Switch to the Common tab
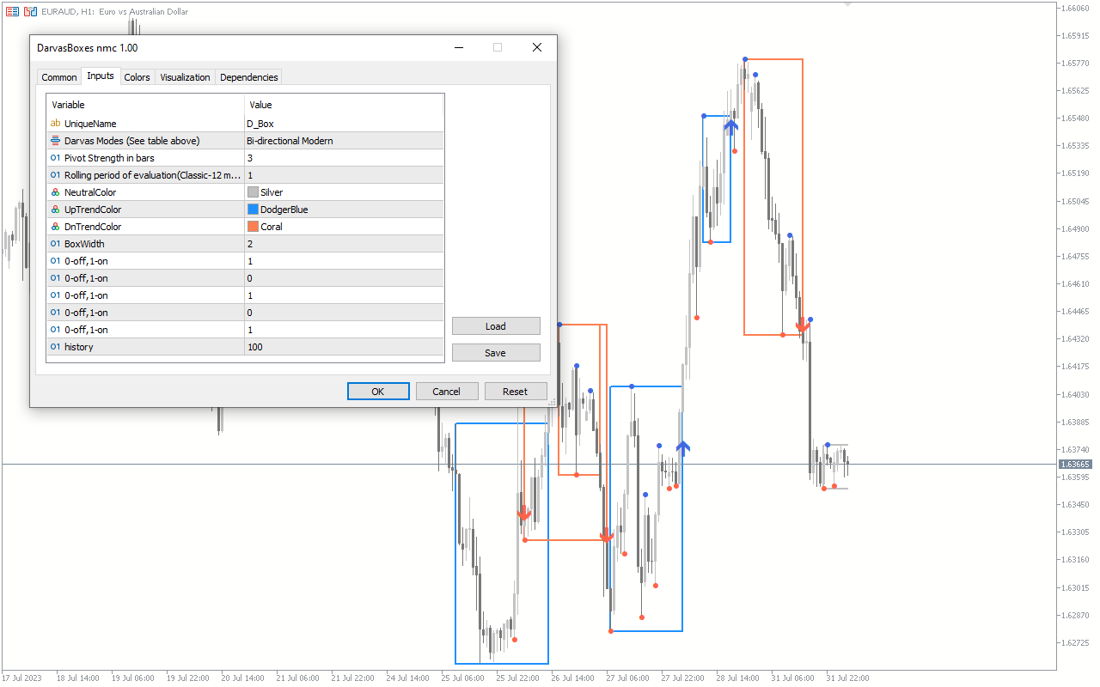Image resolution: width=1100 pixels, height=687 pixels. point(59,77)
